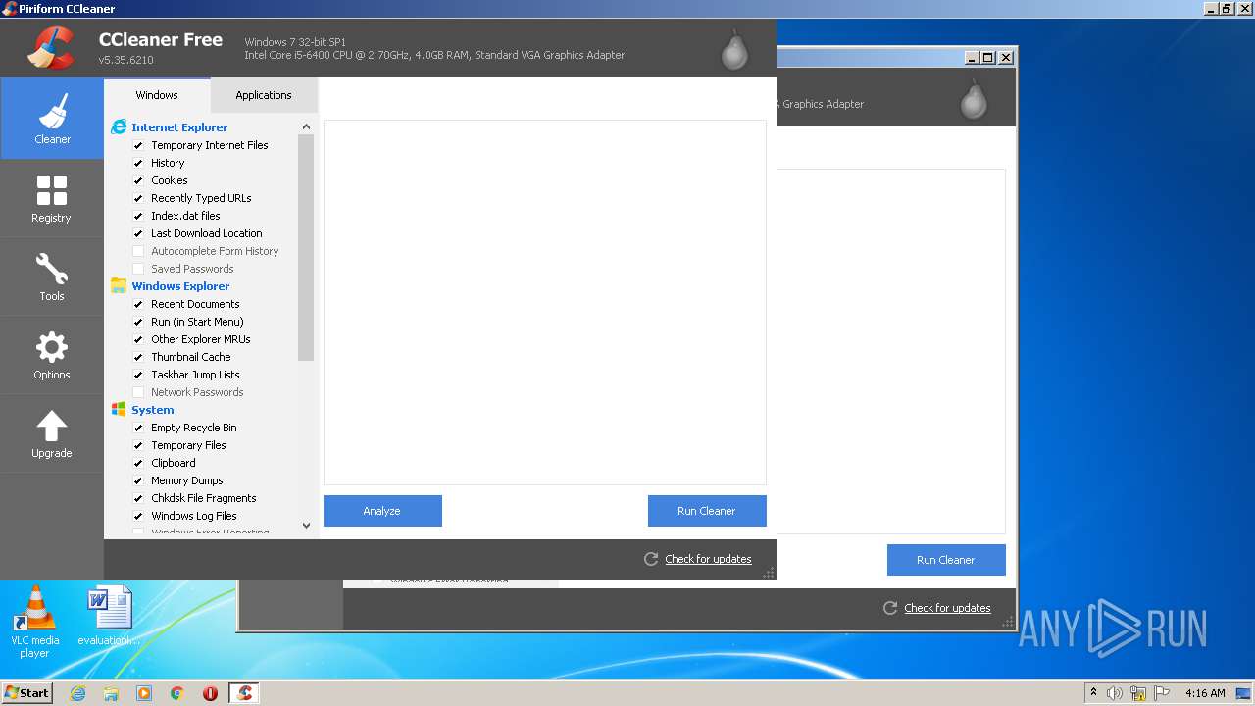This screenshot has height=706, width=1255.
Task: Open the Start menu
Action: pos(26,693)
